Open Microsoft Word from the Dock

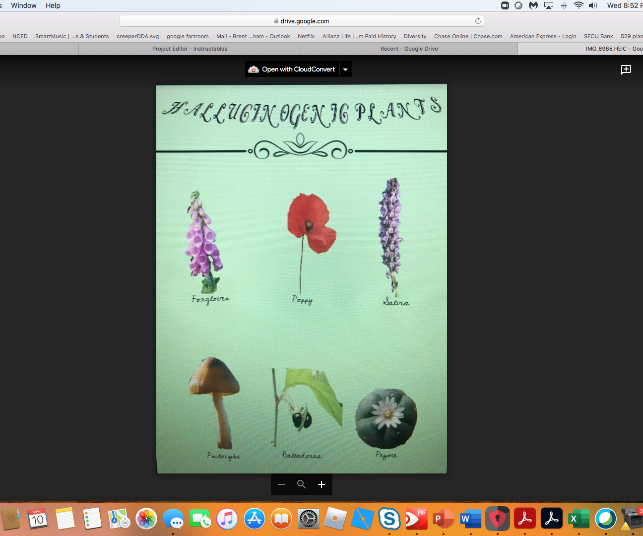(470, 518)
